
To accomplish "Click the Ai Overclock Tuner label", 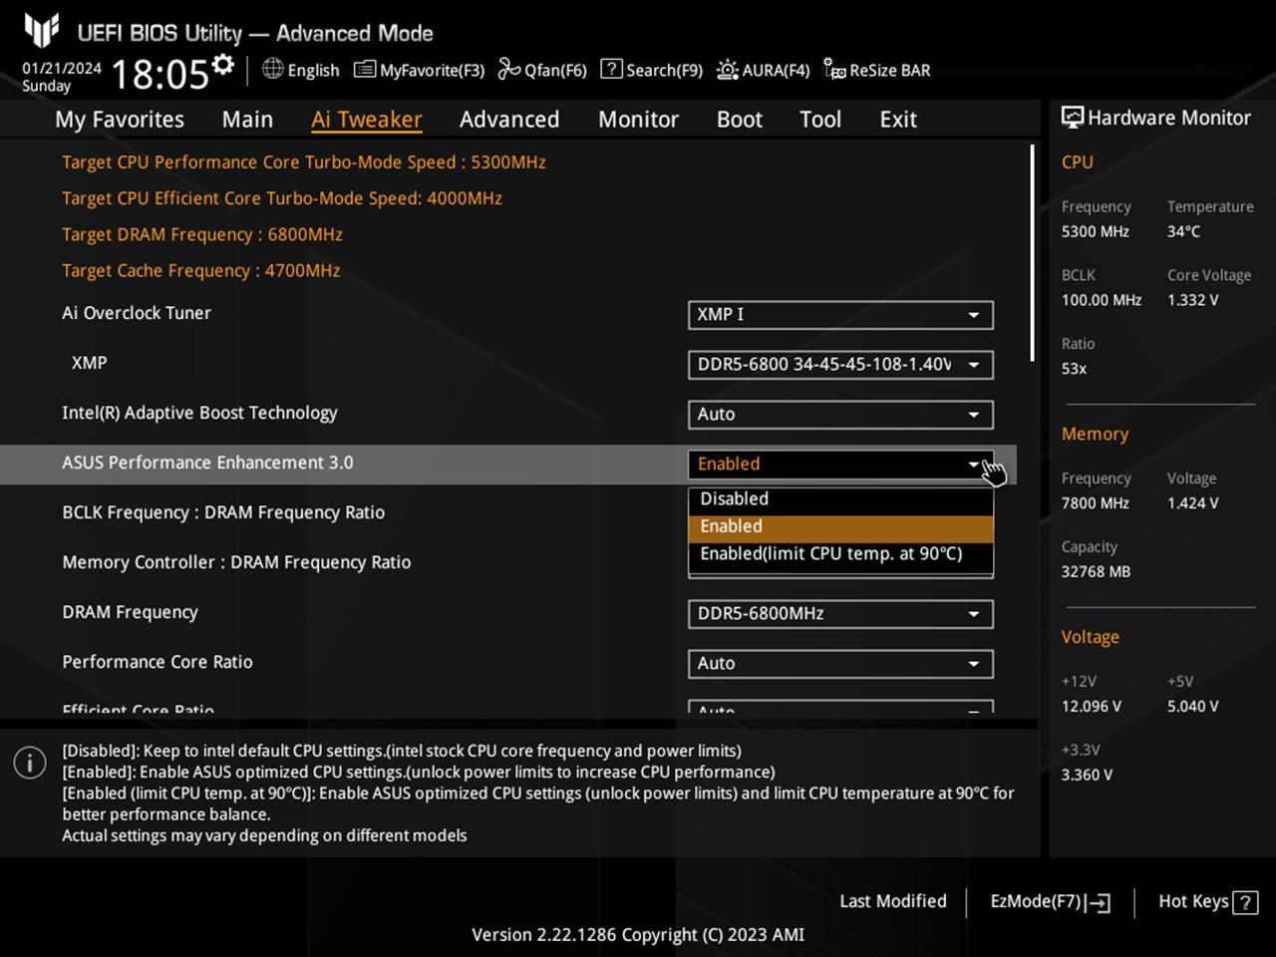I will click(x=137, y=313).
